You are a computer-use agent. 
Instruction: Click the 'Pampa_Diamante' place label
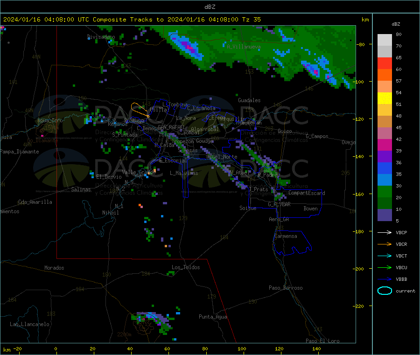point(20,152)
